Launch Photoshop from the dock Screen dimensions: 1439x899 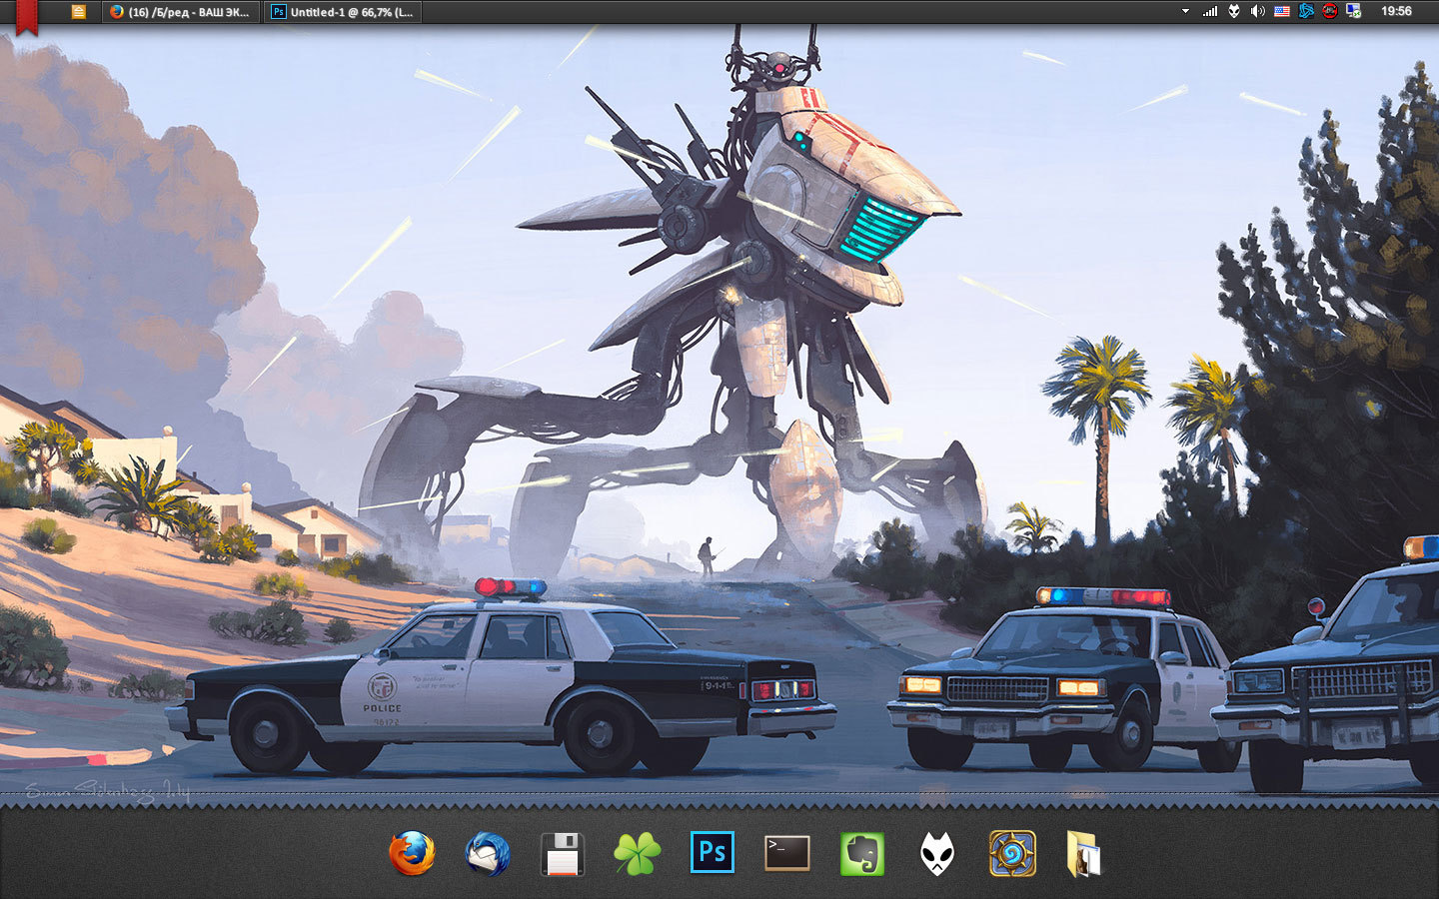(x=712, y=853)
